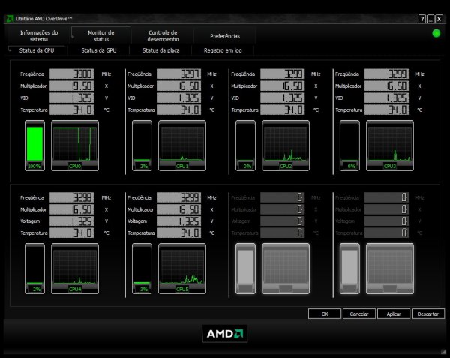Click the CPU0 100% load bar
450x358 pixels.
34,146
